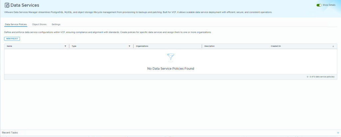Image resolution: width=341 pixels, height=137 pixels.
Task: Click the NEW POLICY button
Action: (x=12, y=39)
